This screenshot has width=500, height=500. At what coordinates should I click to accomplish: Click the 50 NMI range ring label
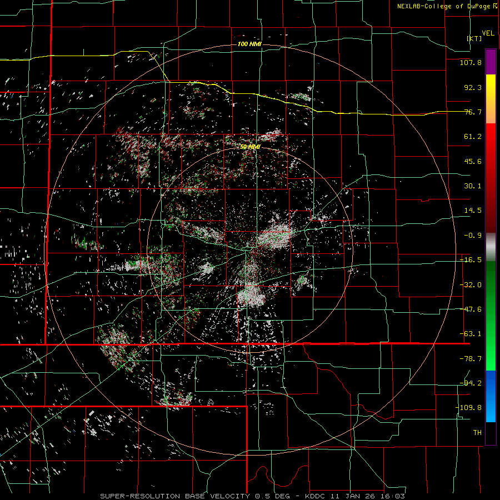point(250,147)
